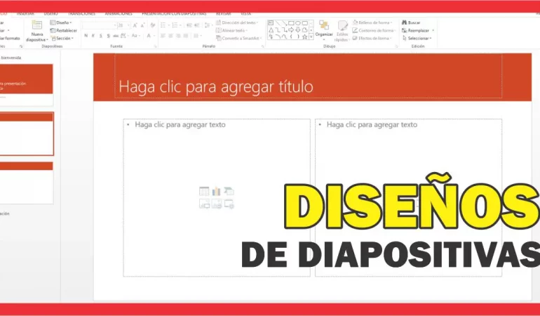The height and width of the screenshot is (316, 540).
Task: Open Alinear texto menu
Action: coord(231,30)
